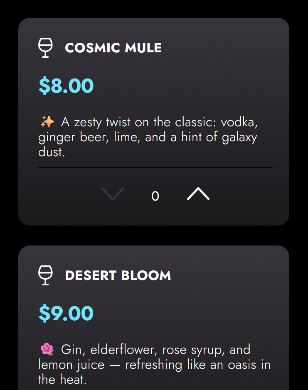Click the Cosmic Mule wine glass icon
Screen dimensions: 308x390
pos(45,48)
